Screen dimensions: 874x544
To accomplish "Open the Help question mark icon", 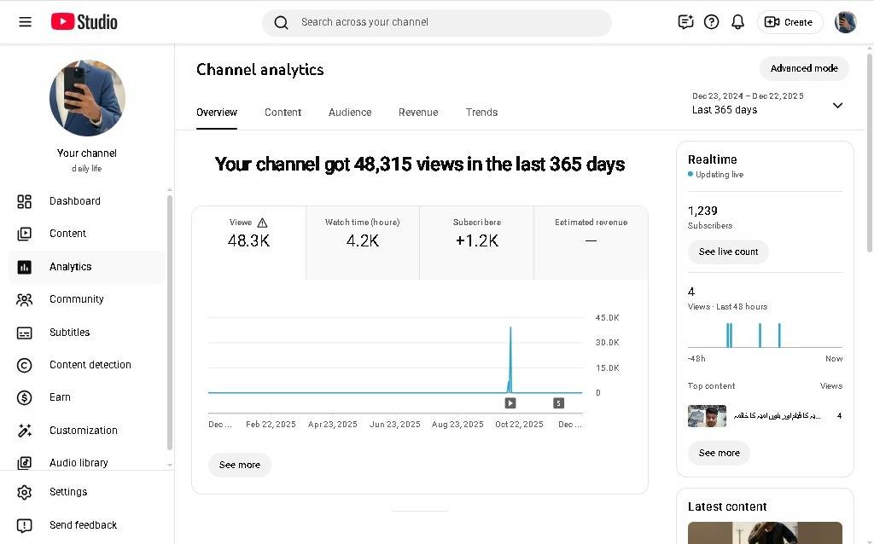I will [711, 22].
